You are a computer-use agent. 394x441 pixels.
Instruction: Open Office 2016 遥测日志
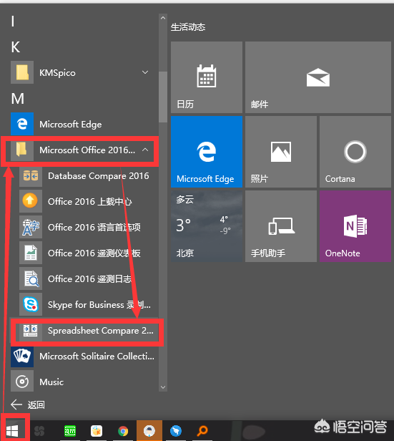click(x=89, y=278)
